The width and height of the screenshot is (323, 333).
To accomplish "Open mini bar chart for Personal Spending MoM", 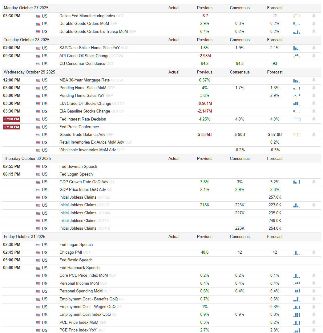I will click(x=297, y=291).
